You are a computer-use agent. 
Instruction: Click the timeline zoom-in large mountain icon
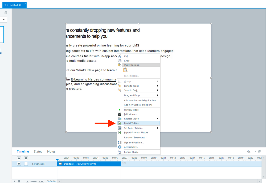(41, 181)
